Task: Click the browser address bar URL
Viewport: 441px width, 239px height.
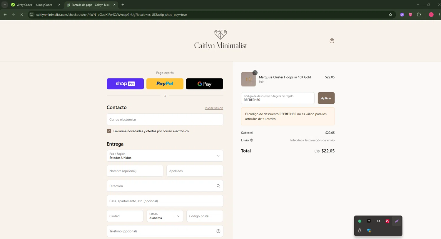Action: (x=111, y=14)
